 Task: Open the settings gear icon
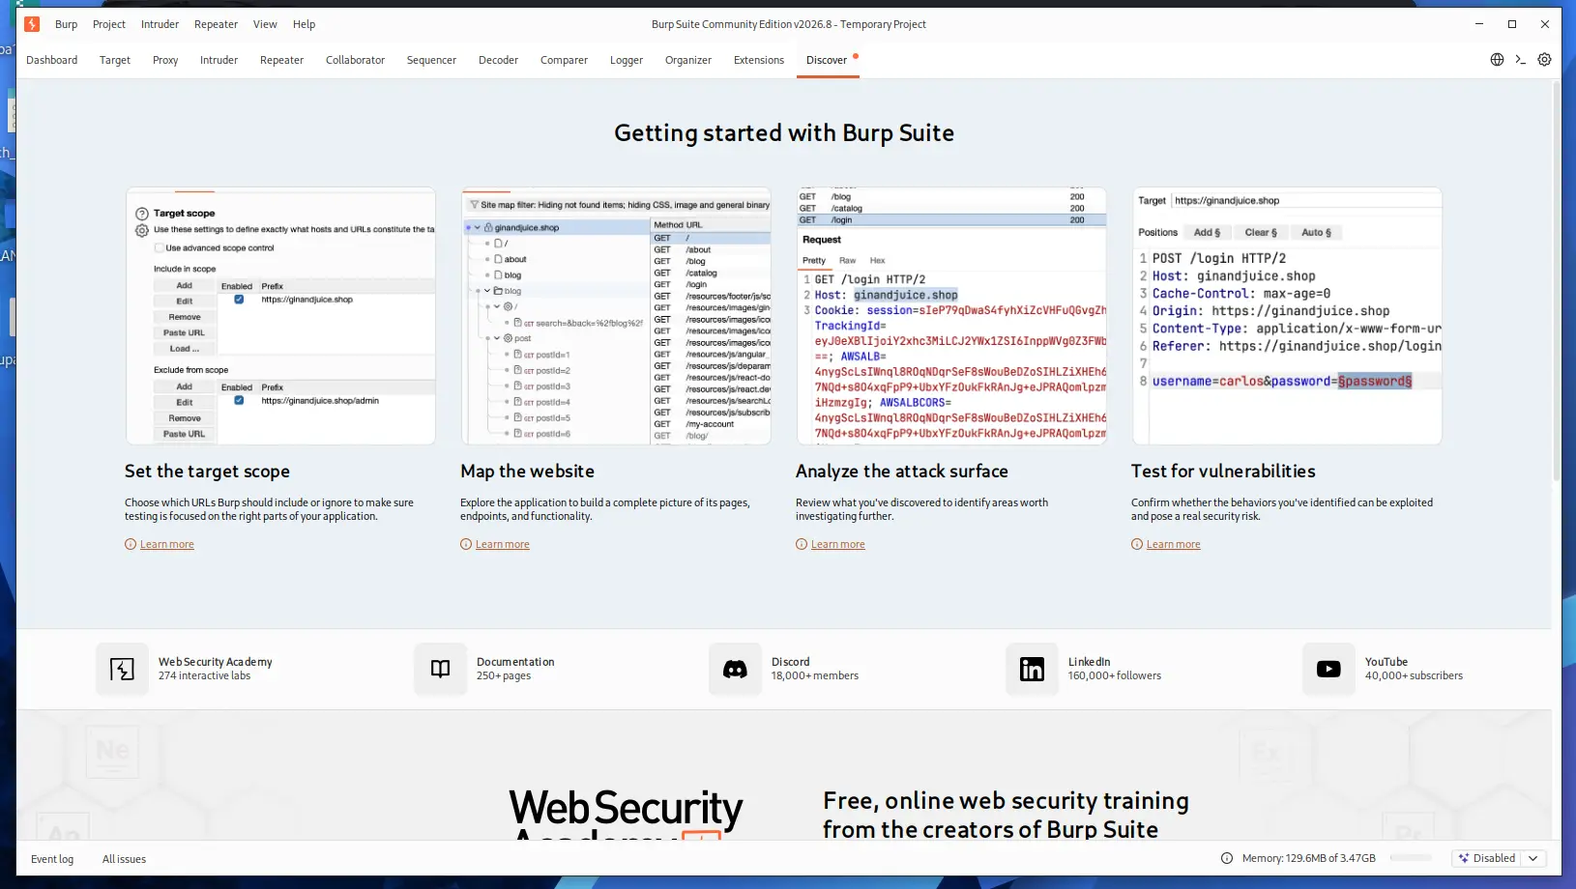pos(1544,60)
